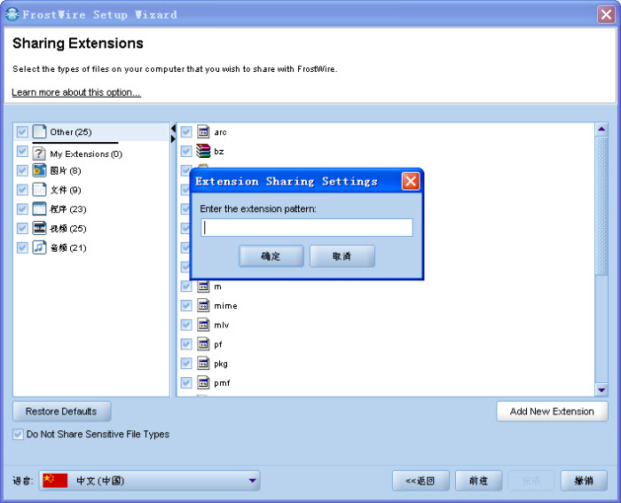Go back with the <<返回 button
The image size is (621, 503).
421,481
